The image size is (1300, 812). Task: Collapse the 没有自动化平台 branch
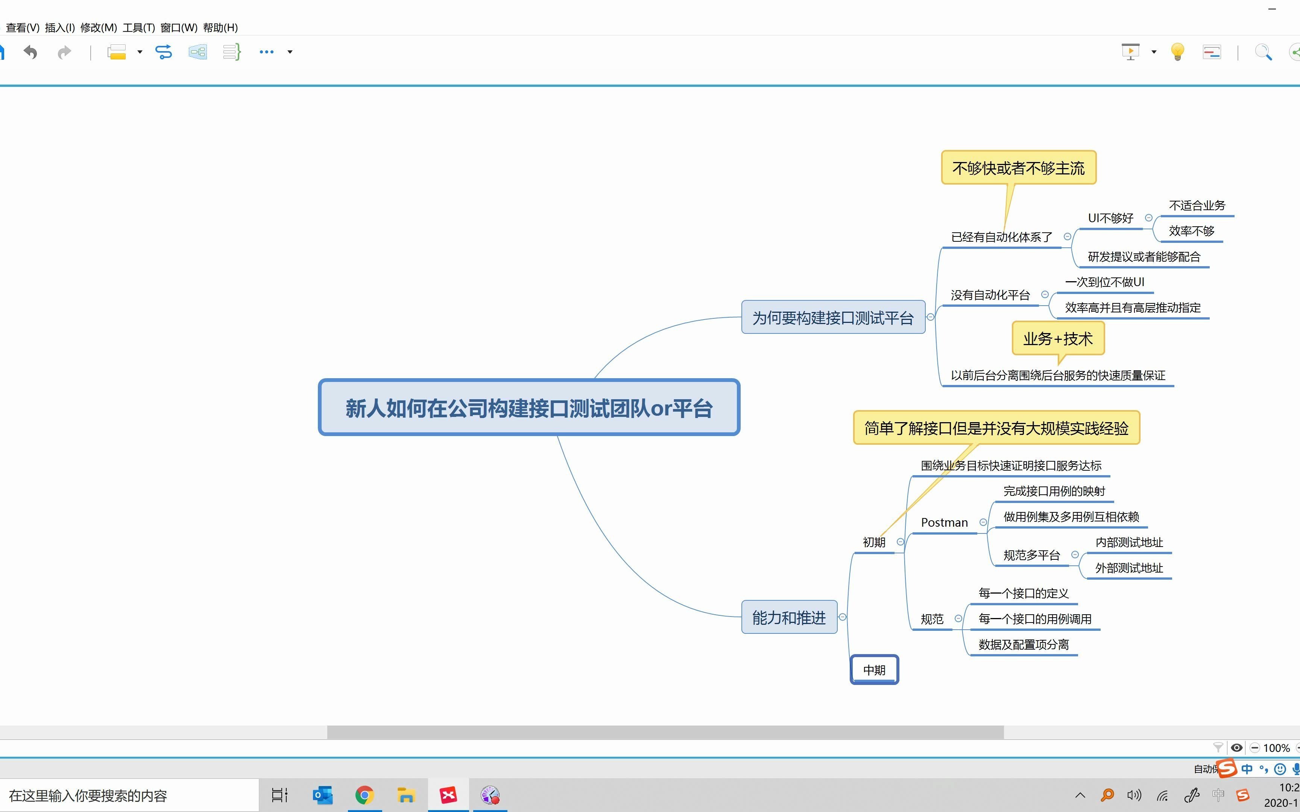click(1045, 294)
